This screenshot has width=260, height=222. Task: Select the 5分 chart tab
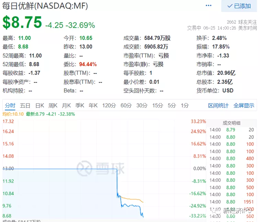[172, 106]
